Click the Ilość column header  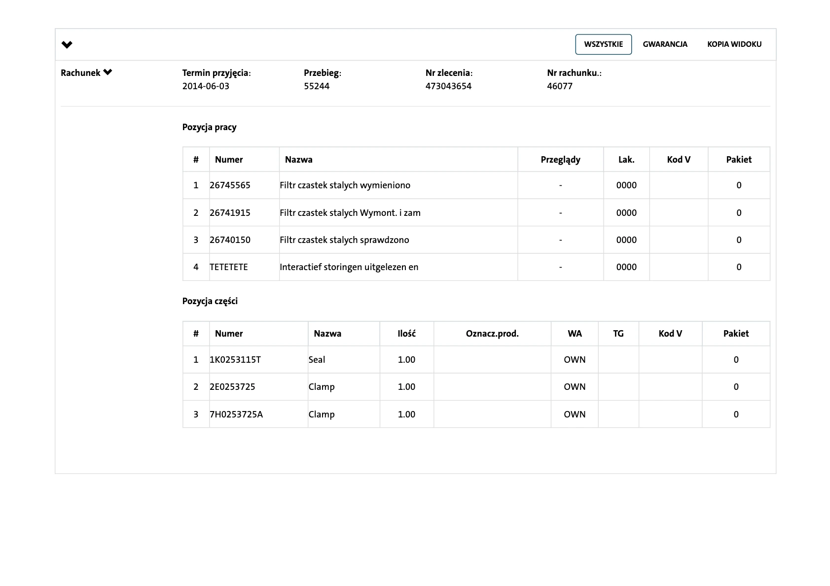(x=406, y=334)
